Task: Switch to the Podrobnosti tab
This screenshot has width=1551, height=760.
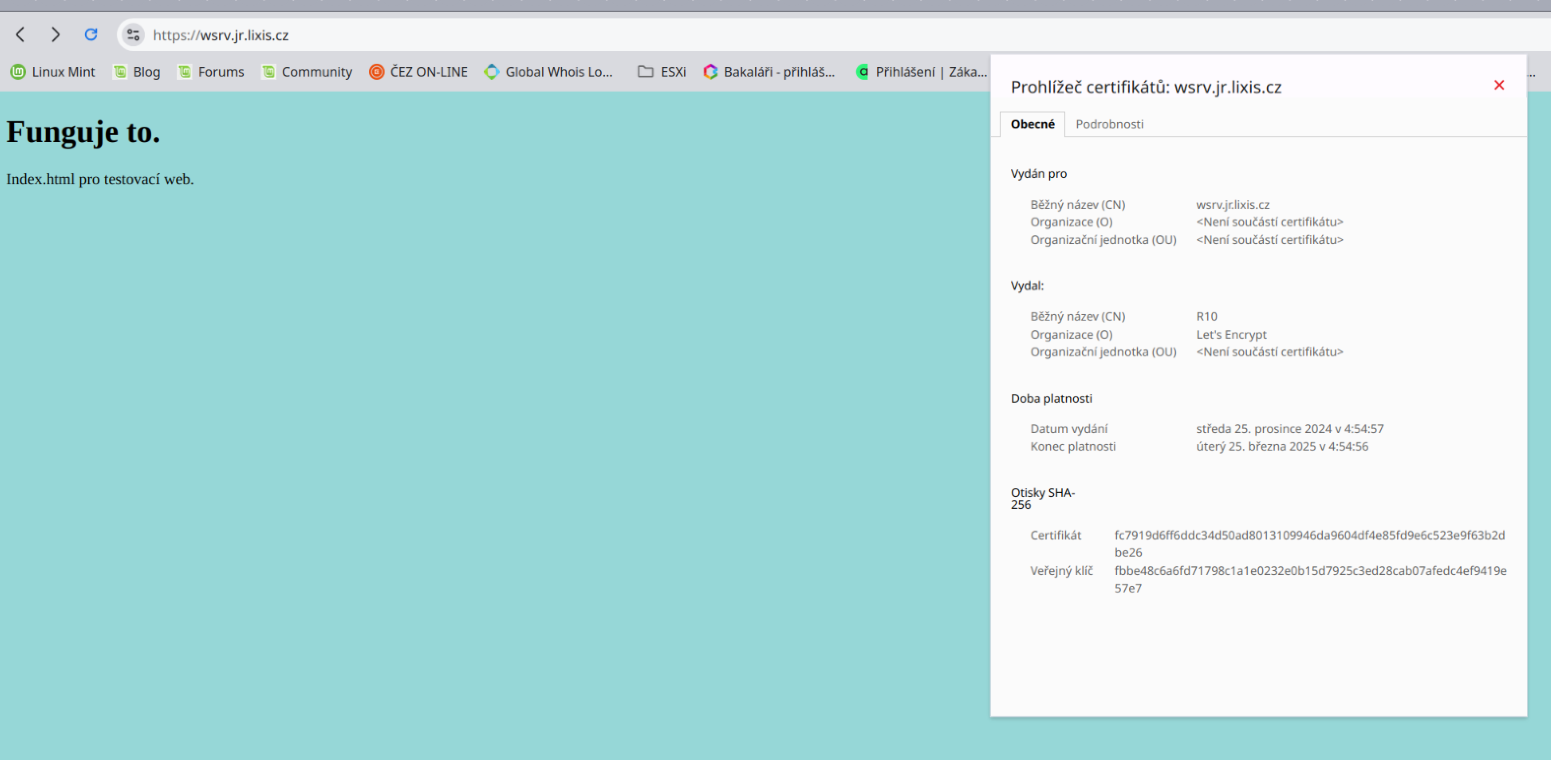Action: click(1109, 124)
